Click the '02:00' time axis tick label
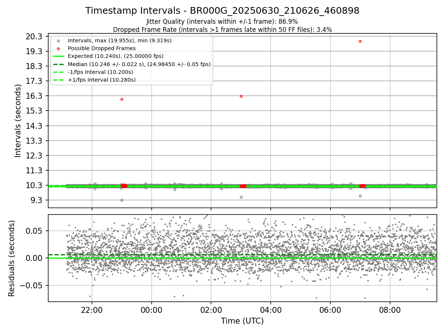 point(211,310)
